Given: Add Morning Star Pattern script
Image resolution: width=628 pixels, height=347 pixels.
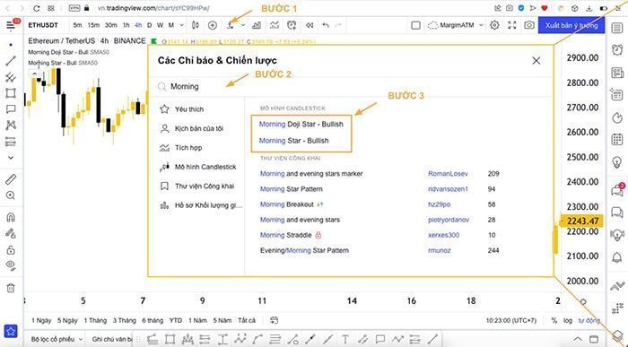Looking at the screenshot, I should coord(292,189).
